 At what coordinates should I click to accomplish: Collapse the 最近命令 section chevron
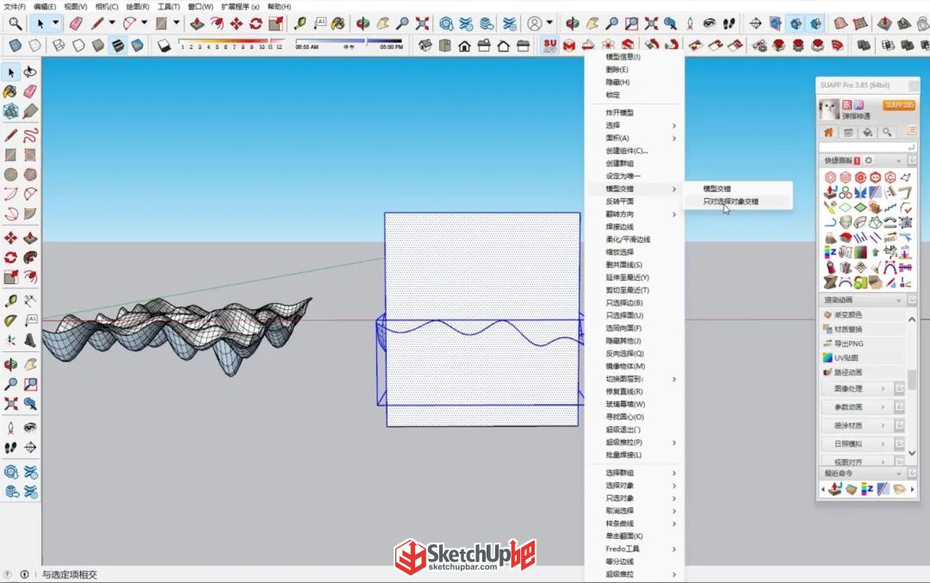tap(899, 474)
